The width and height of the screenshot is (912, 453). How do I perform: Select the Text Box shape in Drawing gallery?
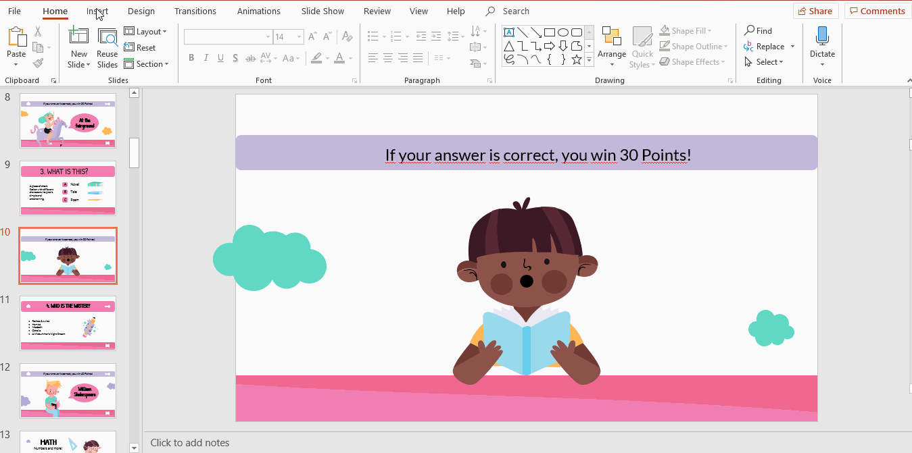[x=509, y=32]
